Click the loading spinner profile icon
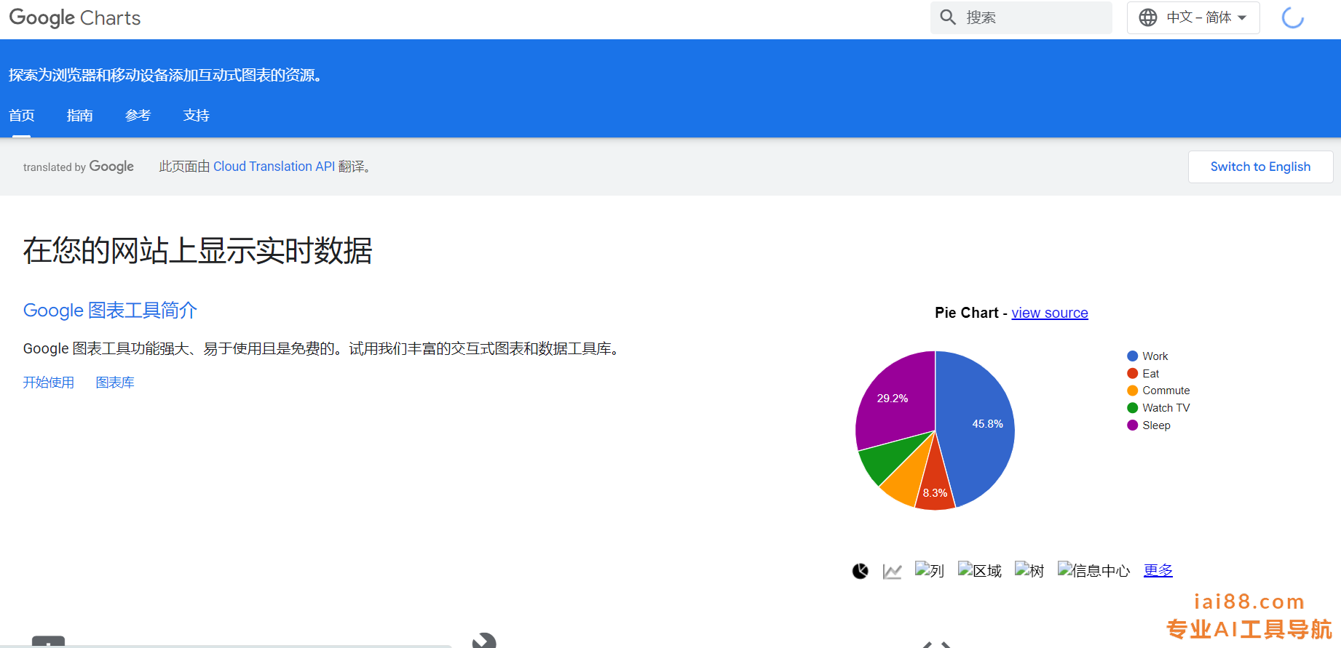This screenshot has height=648, width=1341. pyautogui.click(x=1293, y=17)
